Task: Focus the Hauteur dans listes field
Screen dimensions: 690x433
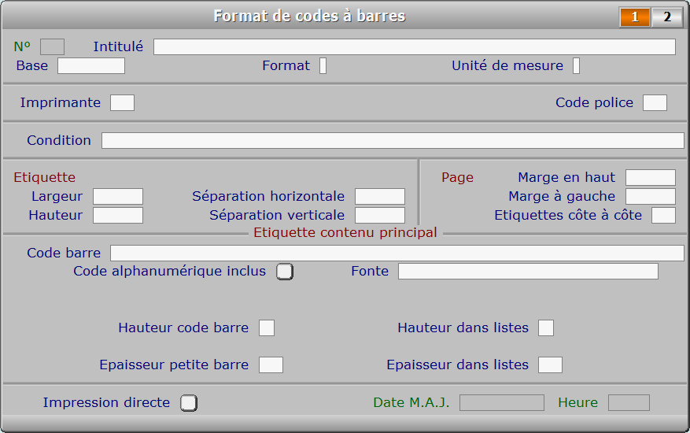Action: 546,328
